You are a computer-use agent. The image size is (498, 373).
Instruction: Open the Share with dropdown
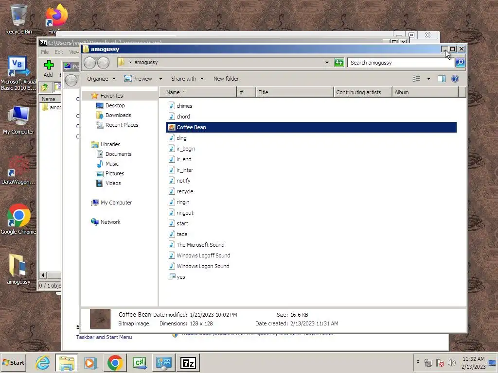coord(187,79)
